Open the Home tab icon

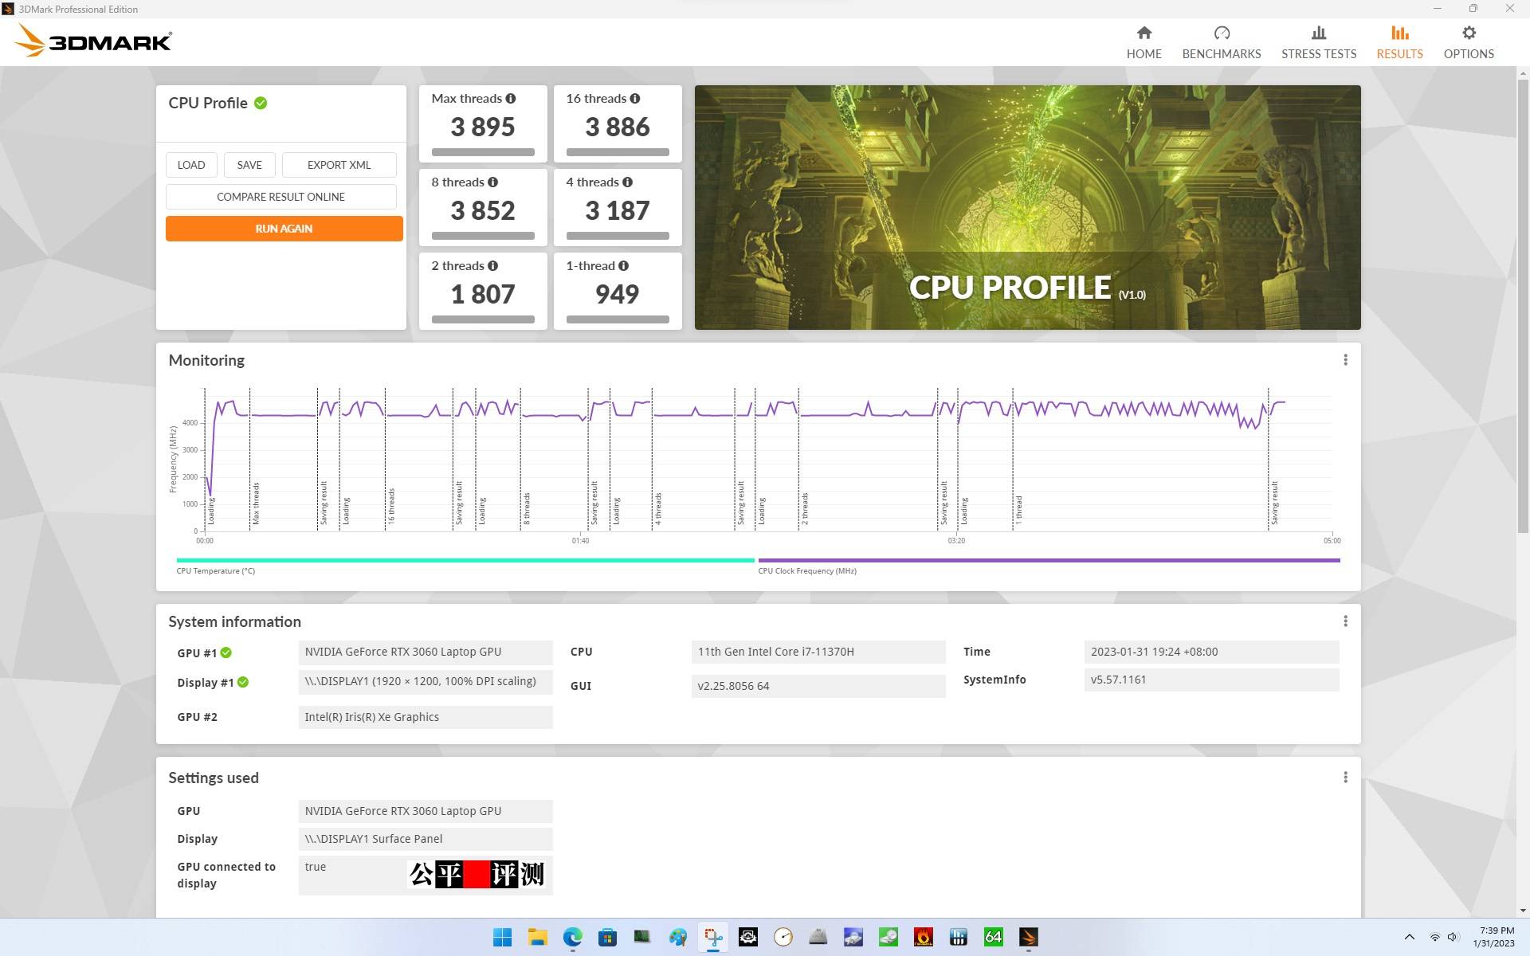(x=1144, y=33)
